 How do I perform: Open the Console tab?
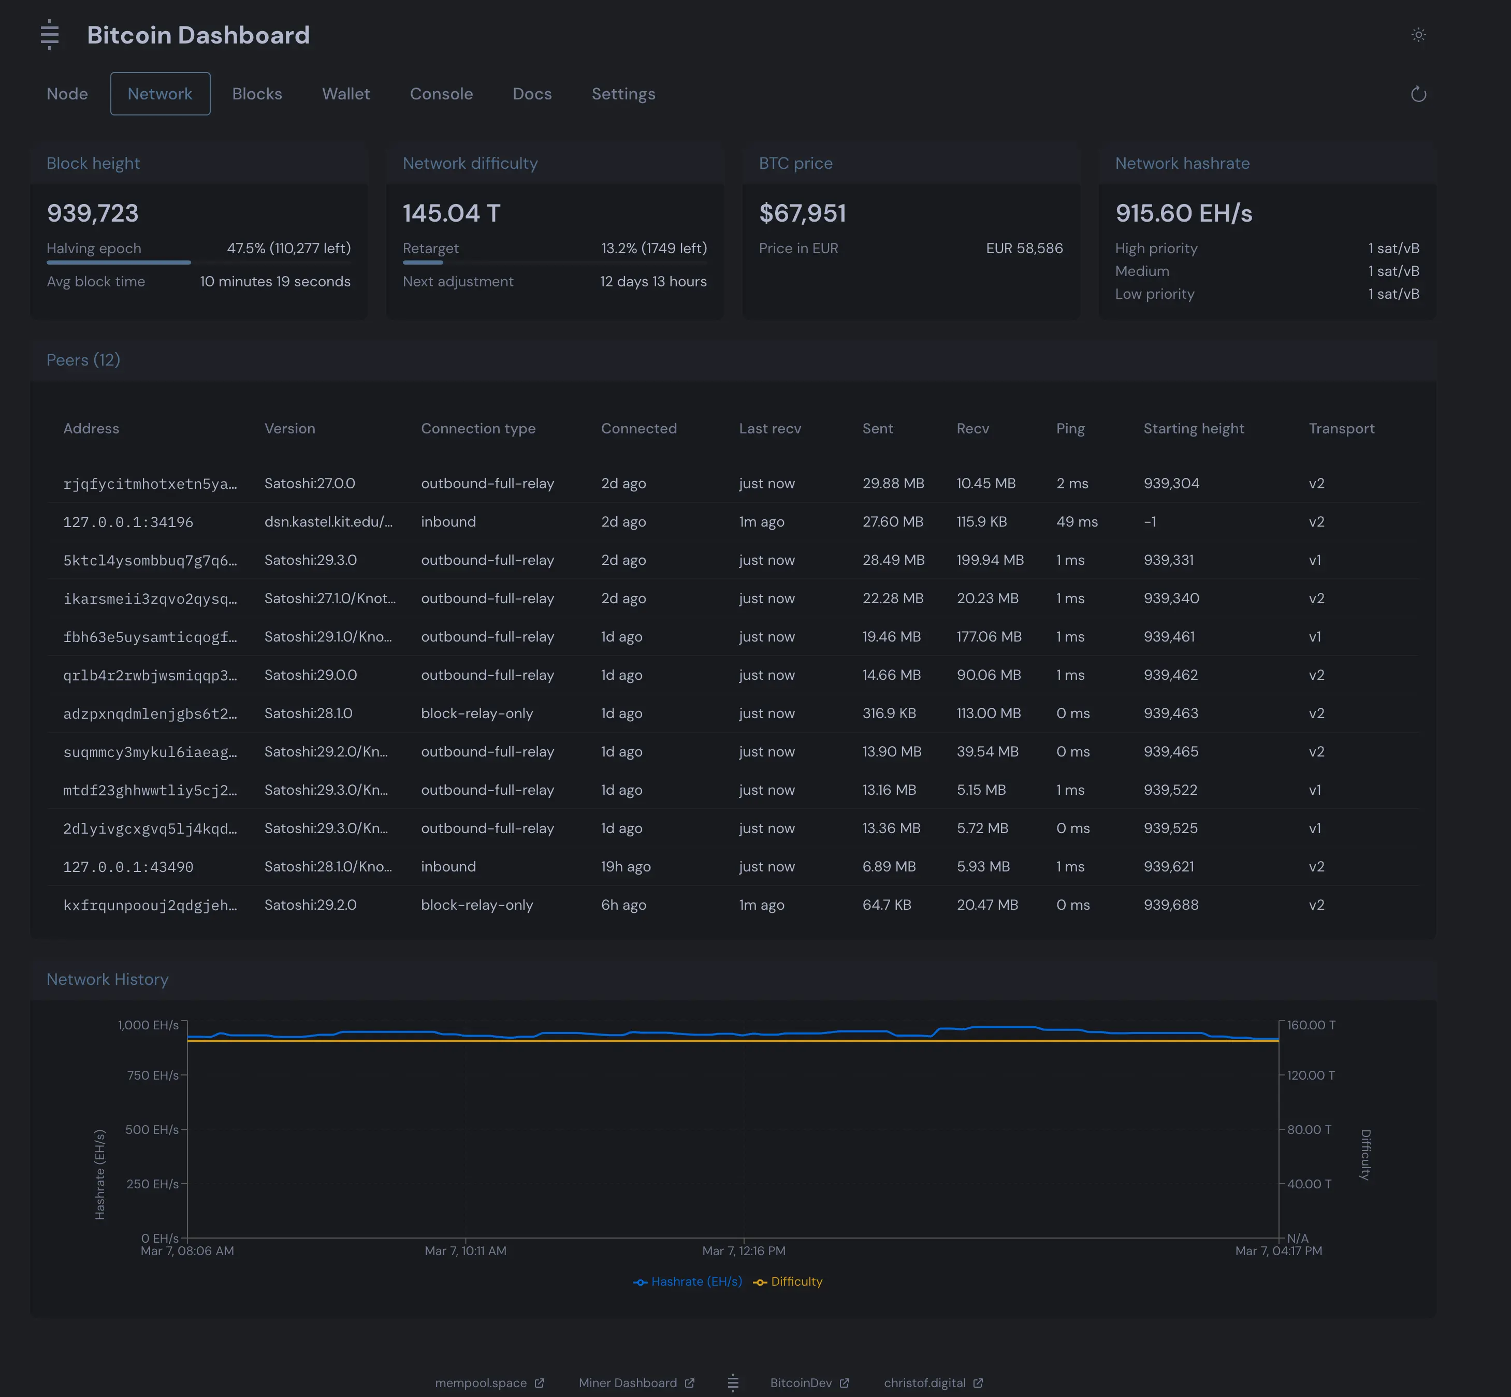pyautogui.click(x=441, y=94)
